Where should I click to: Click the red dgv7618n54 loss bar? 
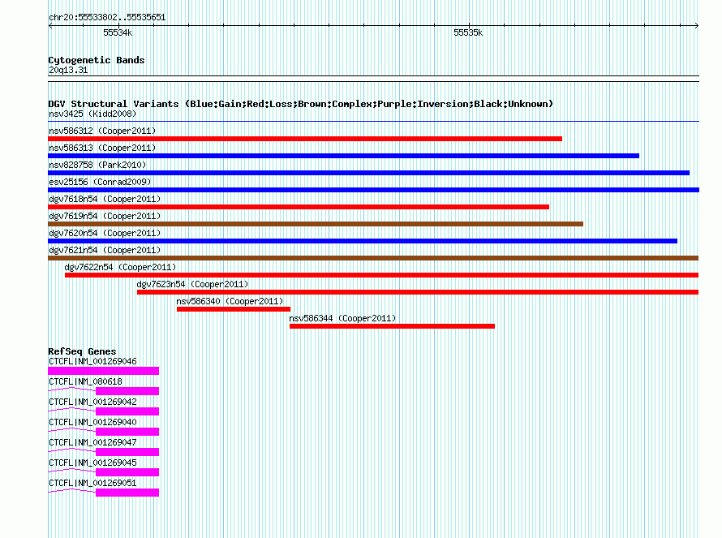pos(299,207)
